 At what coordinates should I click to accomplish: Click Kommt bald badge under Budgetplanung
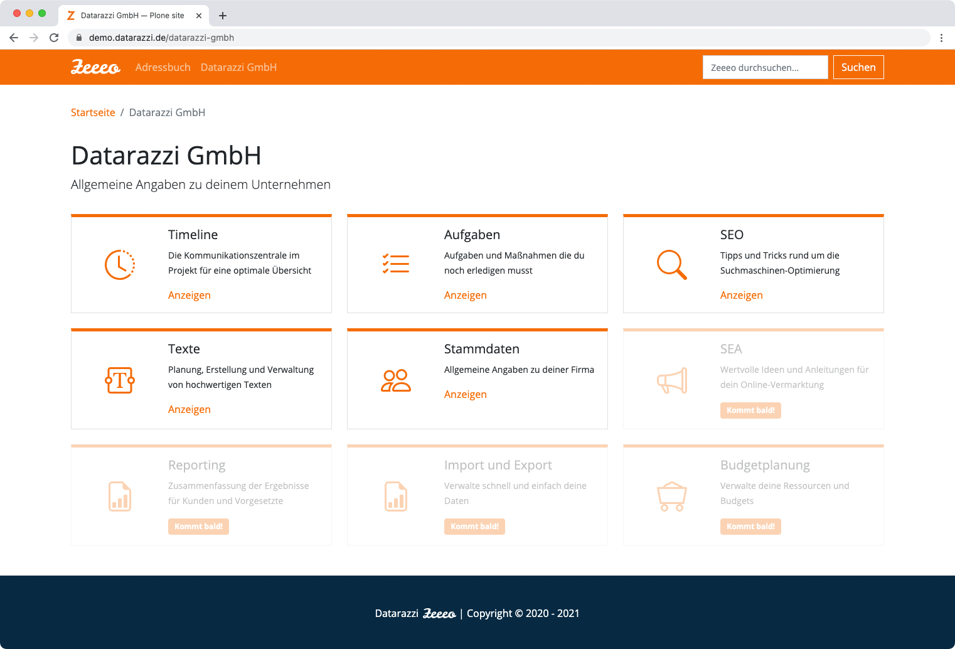click(750, 527)
